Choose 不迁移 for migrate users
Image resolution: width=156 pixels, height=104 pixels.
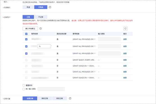[41, 17]
